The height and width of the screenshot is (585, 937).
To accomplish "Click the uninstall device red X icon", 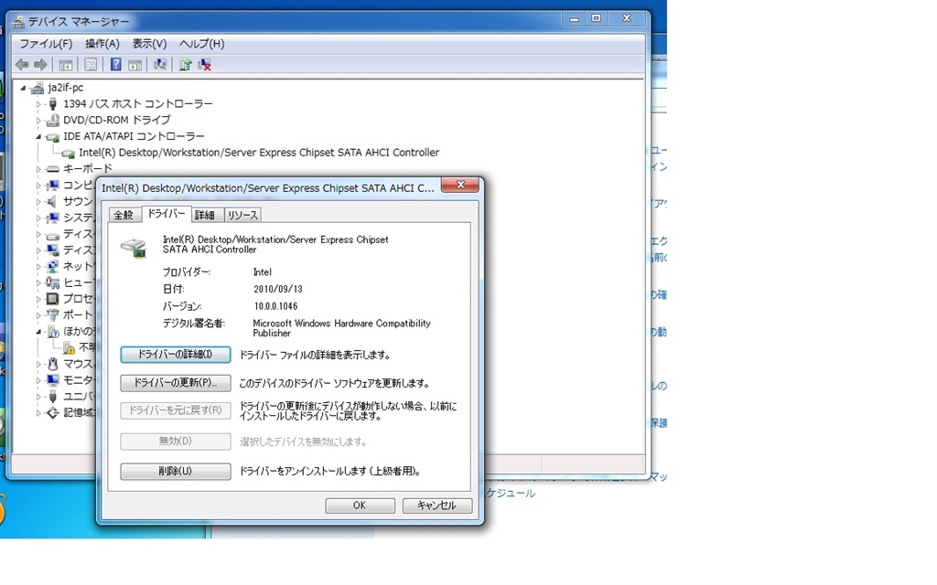I will [x=204, y=65].
